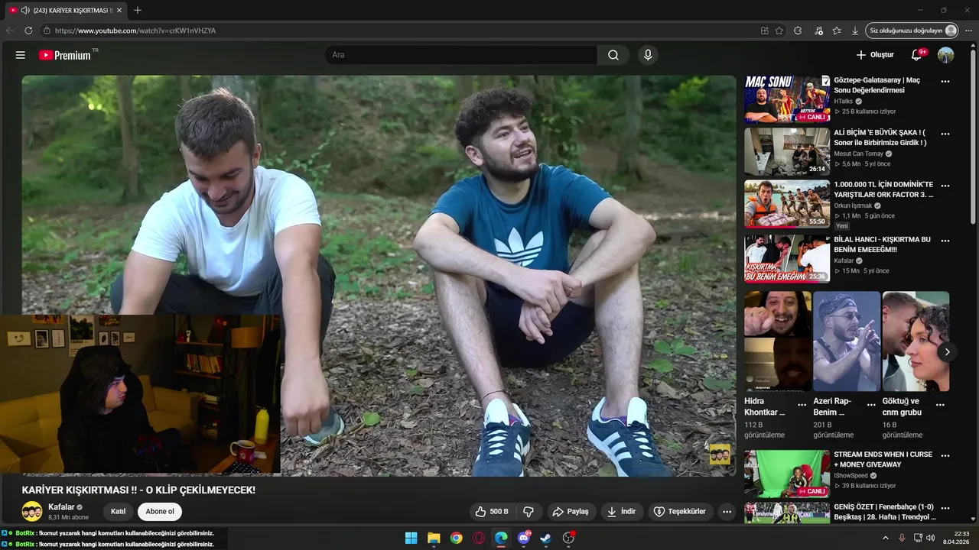Bookmark this page with the star
Screen dimensions: 979x550
[779, 31]
